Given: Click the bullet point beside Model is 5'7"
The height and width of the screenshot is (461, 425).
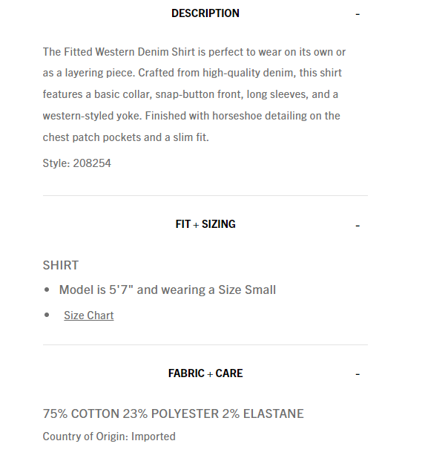Looking at the screenshot, I should (x=47, y=290).
